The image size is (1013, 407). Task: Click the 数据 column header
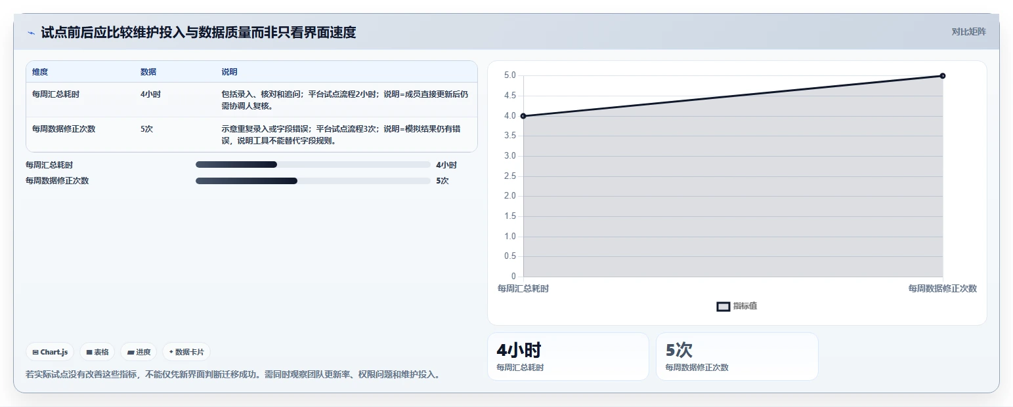tap(148, 71)
